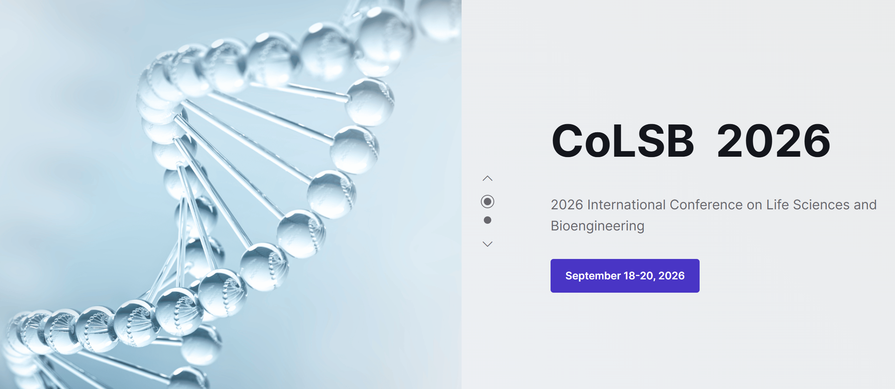Screen dimensions: 895x389
Task: Click the 2026 starting the subtitle line
Action: pos(567,205)
